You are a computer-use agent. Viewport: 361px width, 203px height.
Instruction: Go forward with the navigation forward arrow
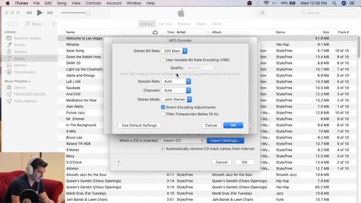coord(16,24)
